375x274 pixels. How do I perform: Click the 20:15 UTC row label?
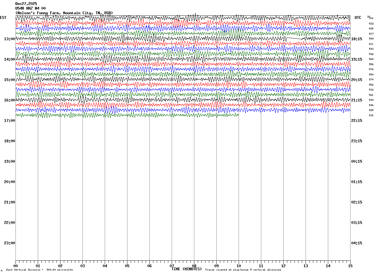(x=357, y=79)
